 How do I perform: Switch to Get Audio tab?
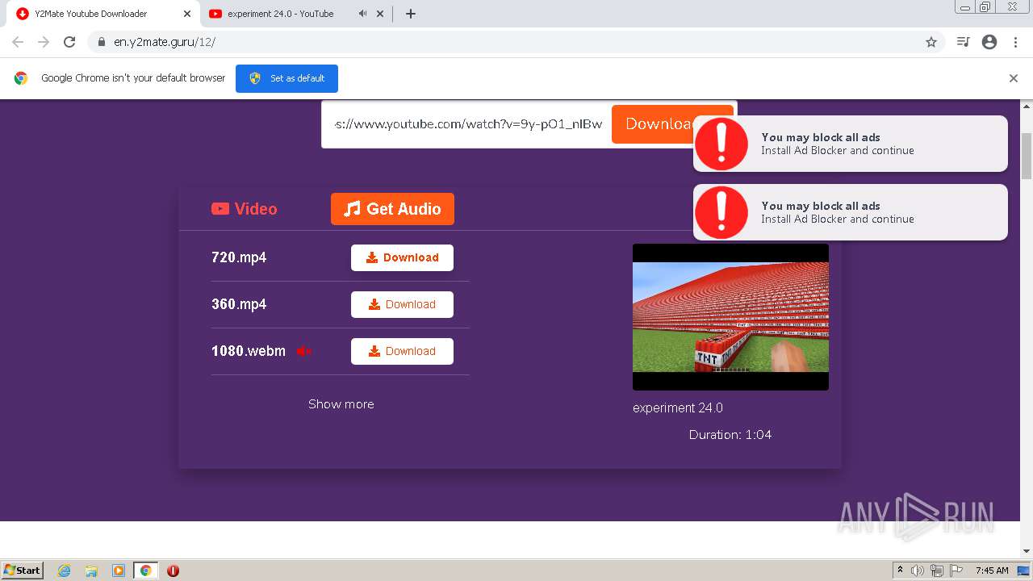[x=392, y=209]
